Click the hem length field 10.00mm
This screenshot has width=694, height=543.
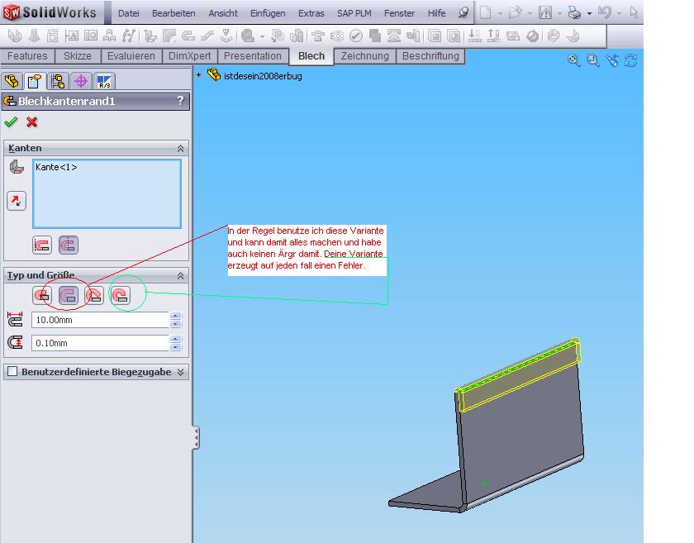point(100,320)
